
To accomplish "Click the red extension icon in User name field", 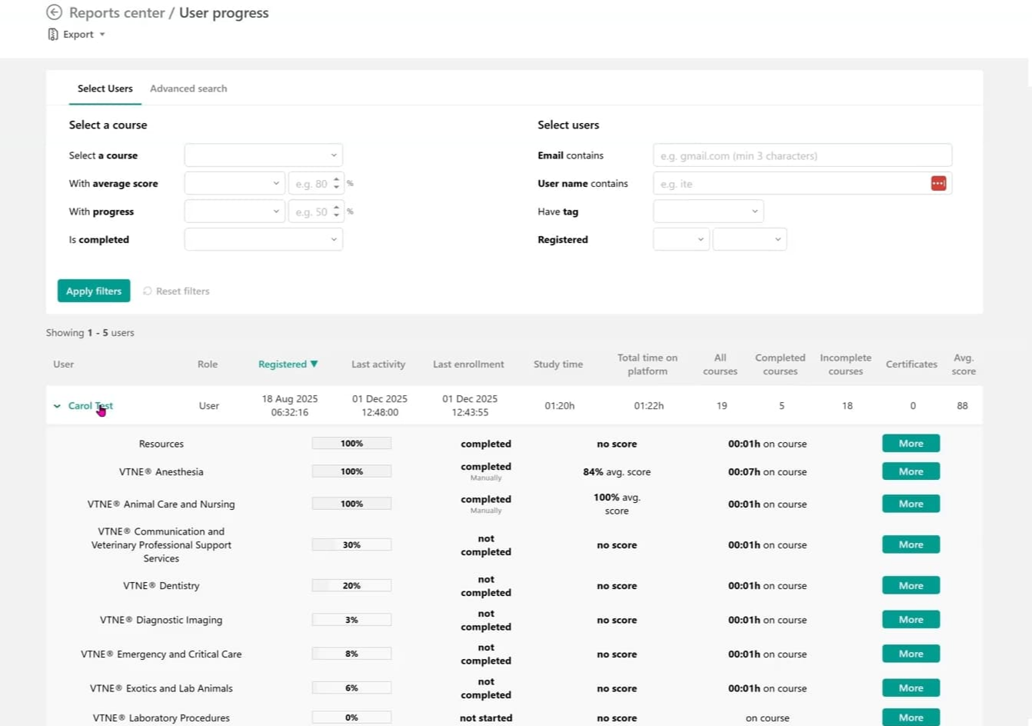I will pos(938,183).
